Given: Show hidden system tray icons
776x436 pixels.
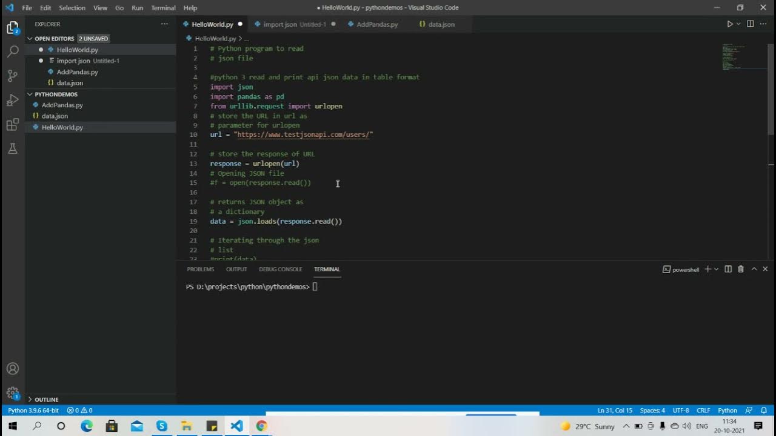Looking at the screenshot, I should (x=626, y=426).
